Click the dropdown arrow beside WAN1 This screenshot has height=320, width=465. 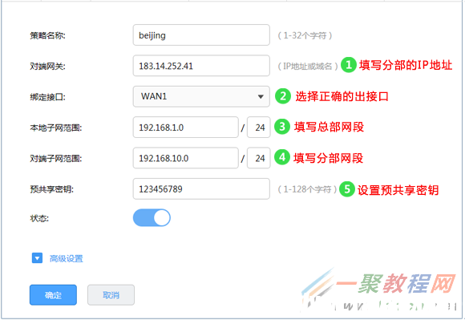[261, 97]
